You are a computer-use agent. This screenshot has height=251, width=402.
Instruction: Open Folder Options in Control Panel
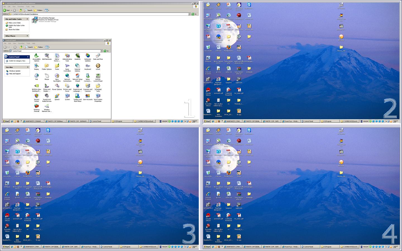[x=47, y=67]
